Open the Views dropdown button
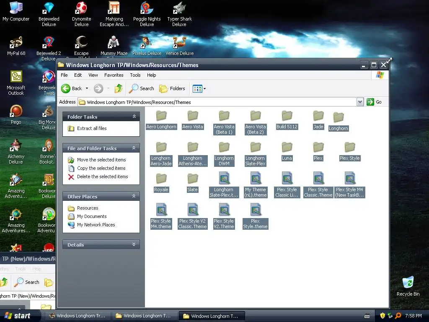This screenshot has width=429, height=322. point(199,88)
